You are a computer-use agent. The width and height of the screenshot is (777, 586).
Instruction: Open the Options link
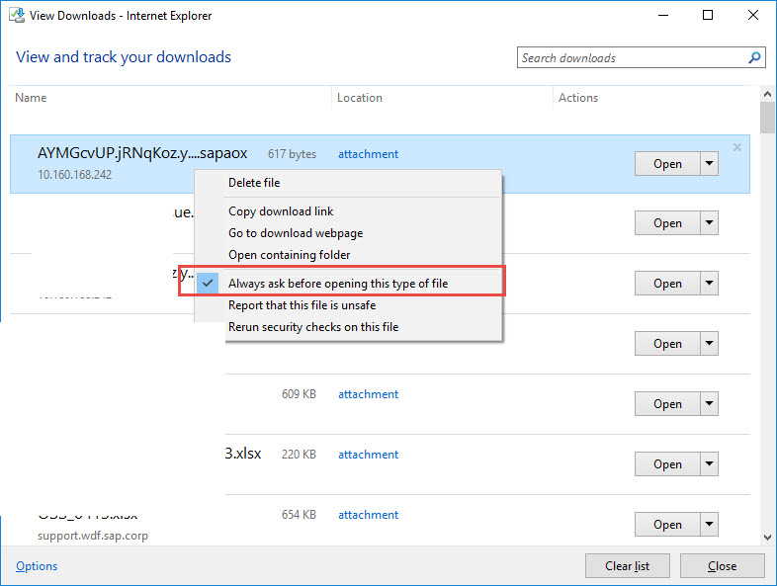tap(37, 565)
